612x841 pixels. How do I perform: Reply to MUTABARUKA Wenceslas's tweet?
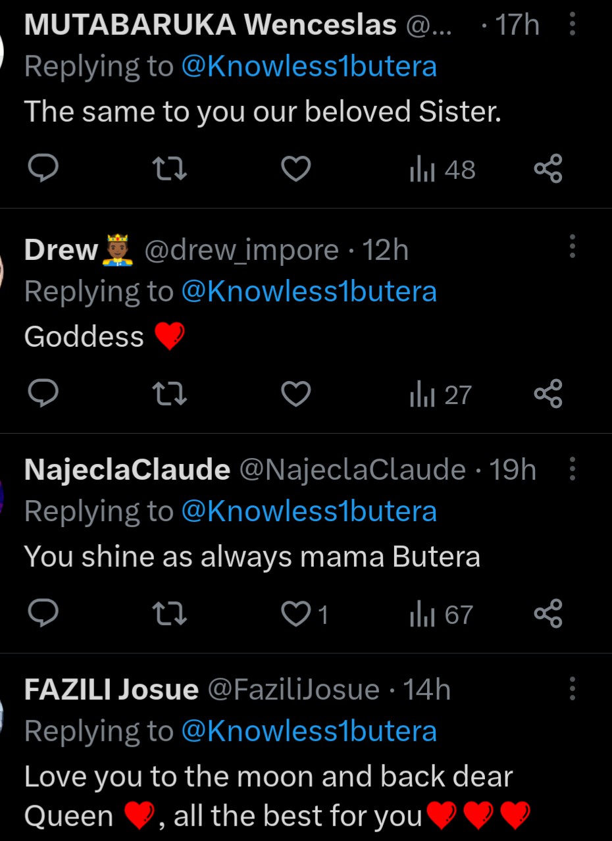[x=43, y=170]
